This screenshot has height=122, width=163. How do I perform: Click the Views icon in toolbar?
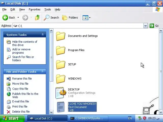(85, 18)
